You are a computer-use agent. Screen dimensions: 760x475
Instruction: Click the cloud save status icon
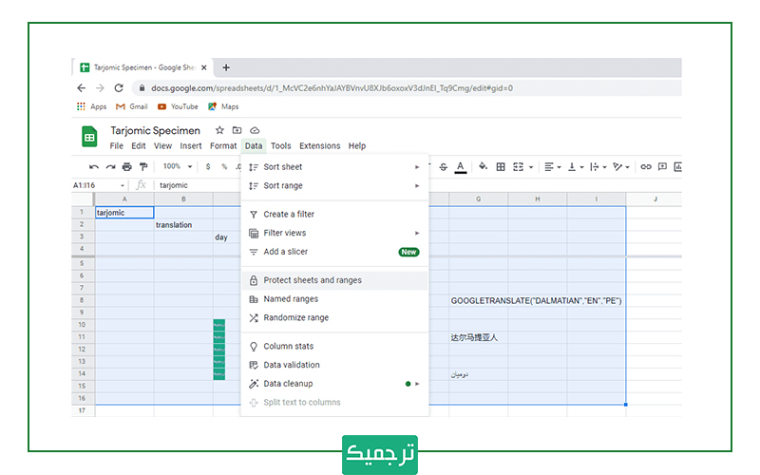coord(255,130)
